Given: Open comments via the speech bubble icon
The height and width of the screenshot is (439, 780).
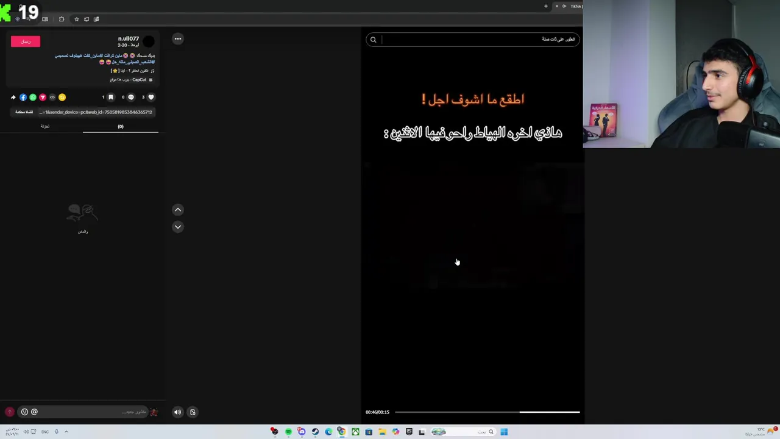Looking at the screenshot, I should 130,97.
